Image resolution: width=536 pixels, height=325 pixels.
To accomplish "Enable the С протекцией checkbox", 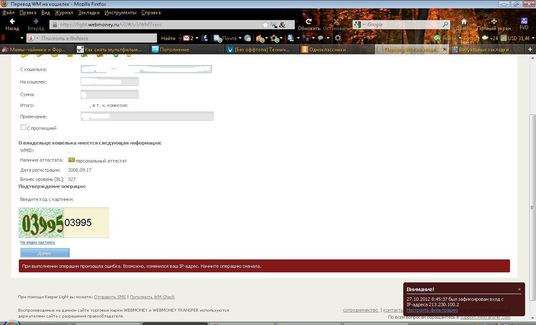I will coord(23,127).
